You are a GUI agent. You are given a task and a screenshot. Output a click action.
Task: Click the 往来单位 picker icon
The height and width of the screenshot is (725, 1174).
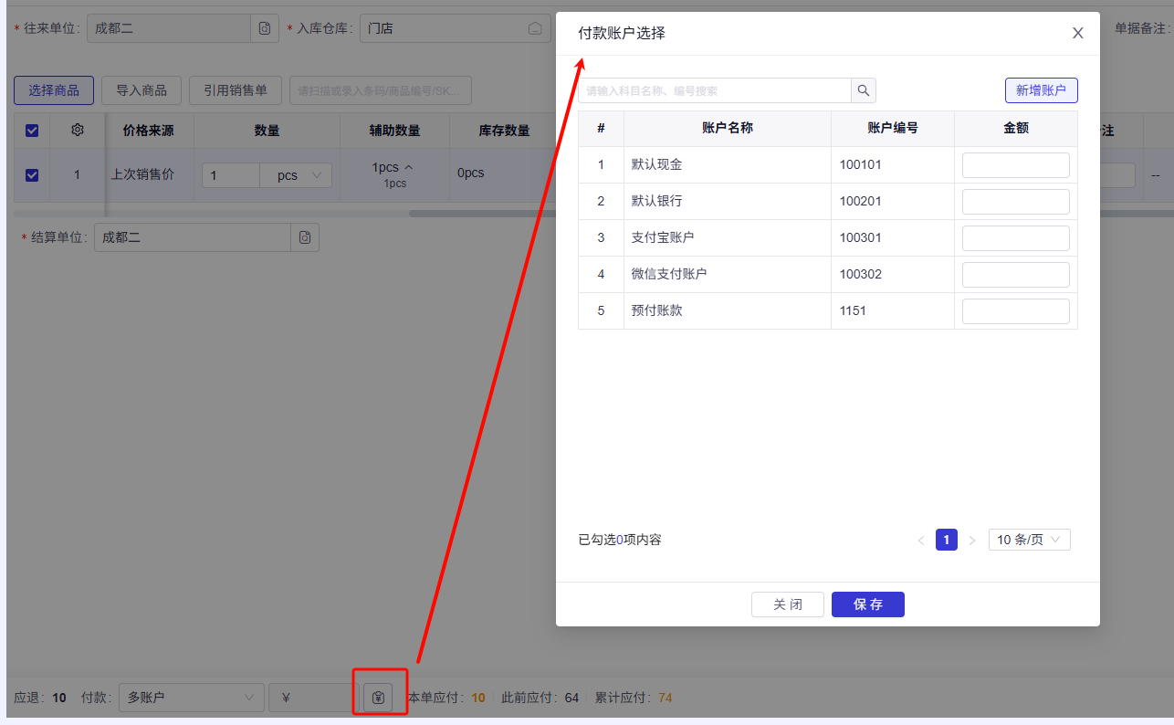coord(265,28)
